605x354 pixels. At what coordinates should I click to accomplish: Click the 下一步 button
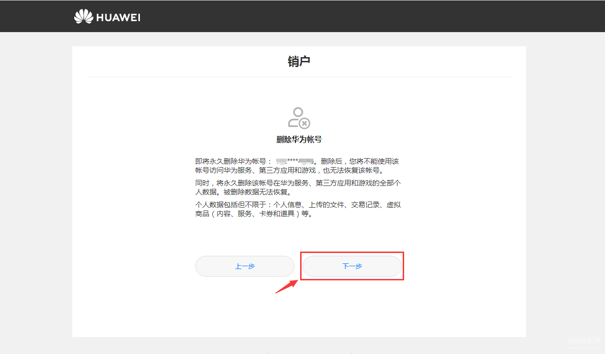coord(352,266)
